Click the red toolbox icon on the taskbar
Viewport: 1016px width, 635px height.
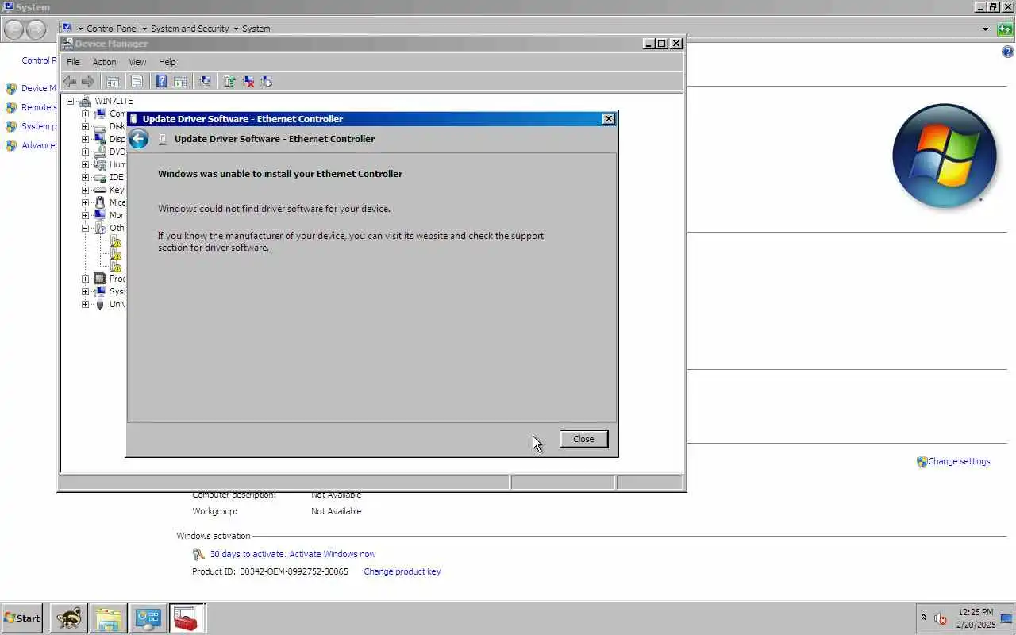click(x=187, y=618)
